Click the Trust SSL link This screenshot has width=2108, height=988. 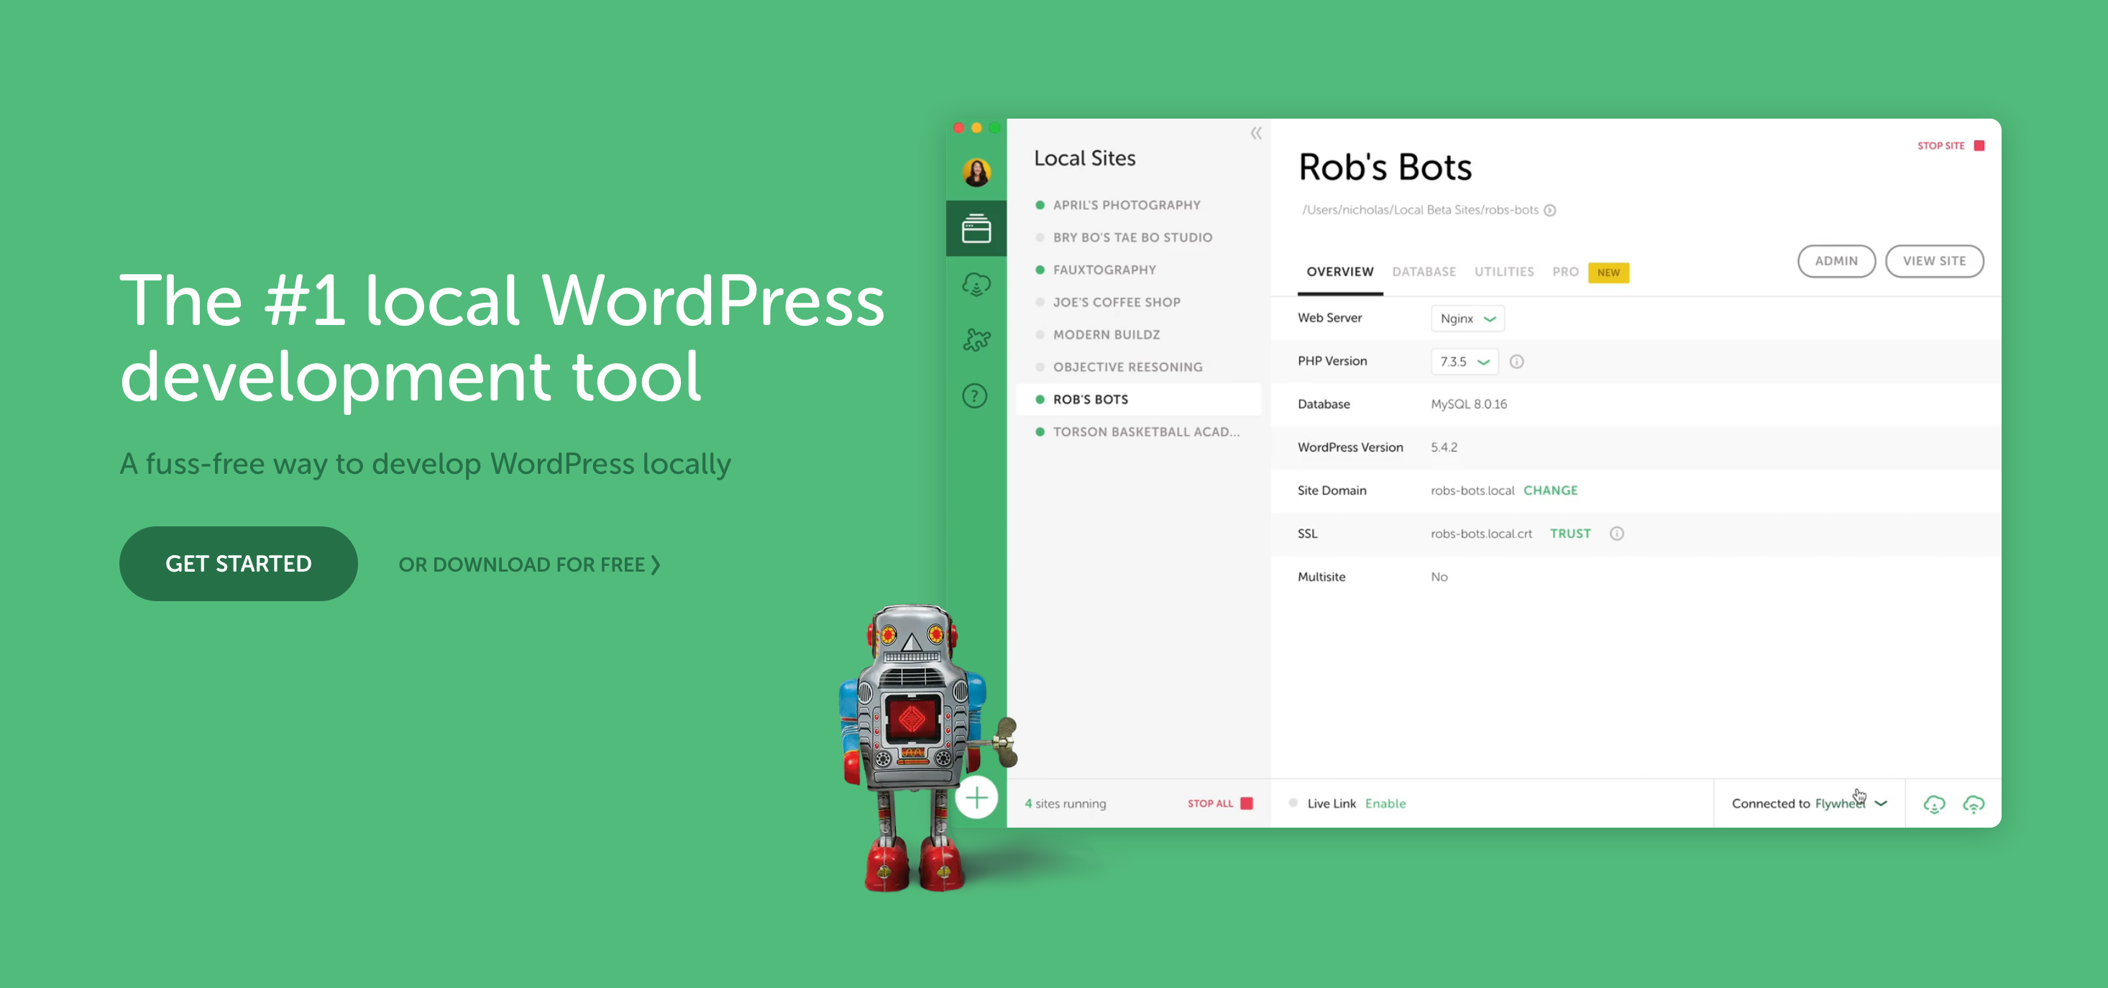pyautogui.click(x=1570, y=534)
